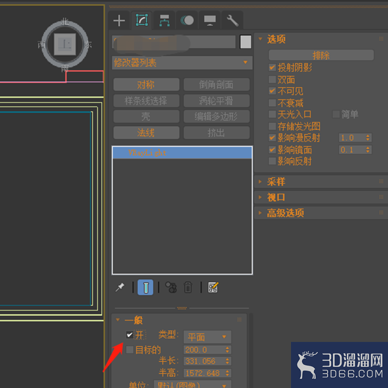Open the Hierarchy panel tab
This screenshot has width=388, height=388.
click(164, 20)
